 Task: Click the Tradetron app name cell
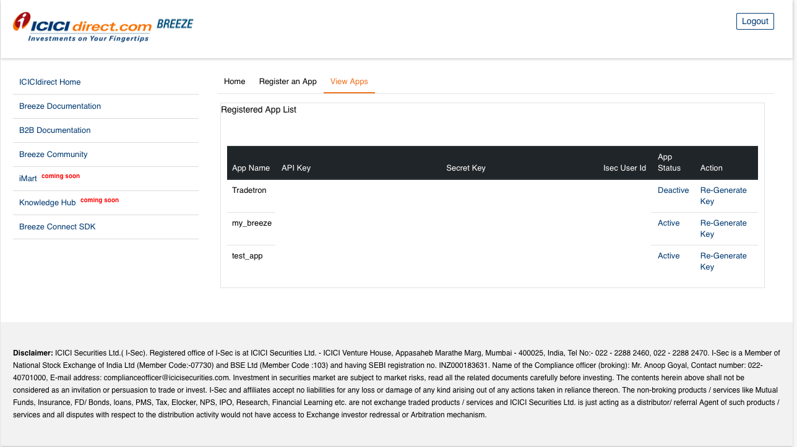[249, 190]
